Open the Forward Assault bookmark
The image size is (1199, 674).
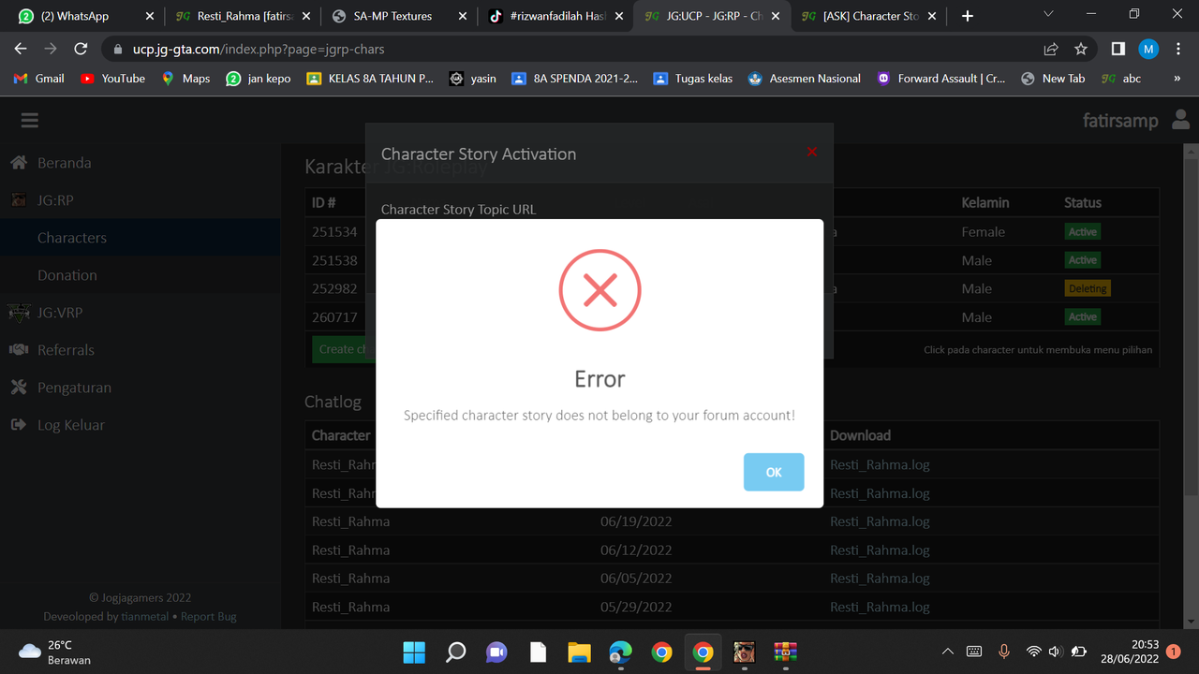941,79
